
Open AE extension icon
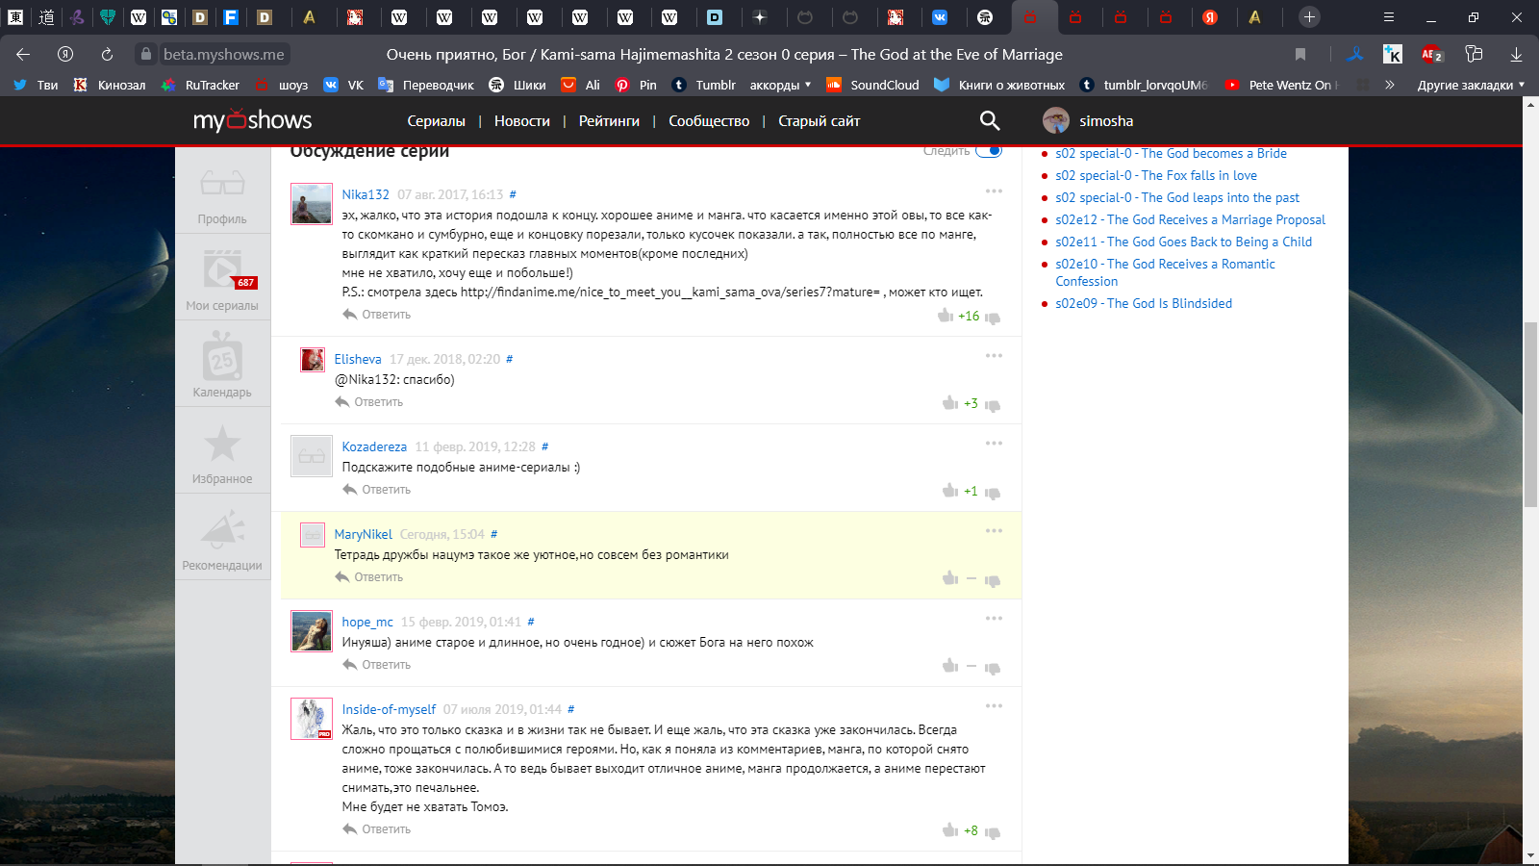point(1431,54)
